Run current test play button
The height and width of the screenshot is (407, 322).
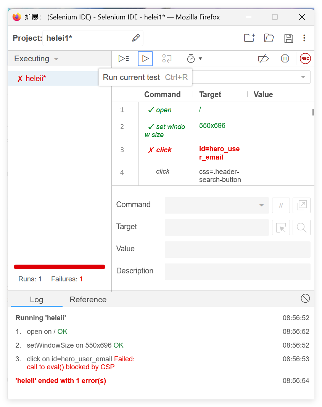(x=145, y=59)
